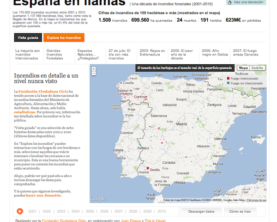Click the Incendios en detalle heading
This screenshot has width=277, height=222.
pos(46,78)
